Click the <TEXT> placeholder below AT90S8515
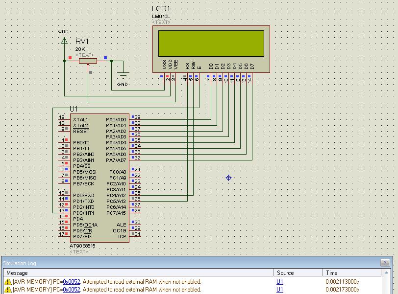 (x=79, y=252)
